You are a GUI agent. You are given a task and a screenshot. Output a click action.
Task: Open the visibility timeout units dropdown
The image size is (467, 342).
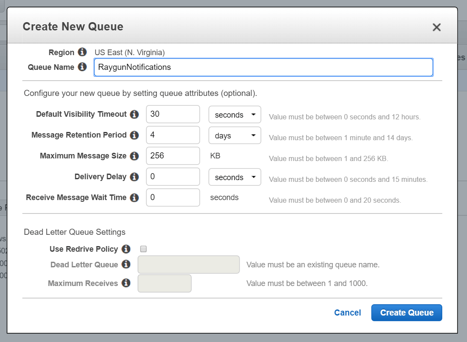[x=234, y=114]
